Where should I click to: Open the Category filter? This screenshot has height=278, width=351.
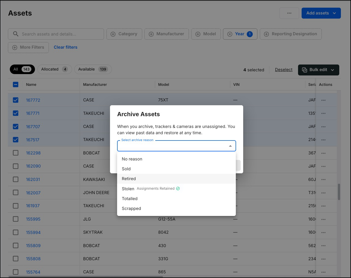coord(124,34)
